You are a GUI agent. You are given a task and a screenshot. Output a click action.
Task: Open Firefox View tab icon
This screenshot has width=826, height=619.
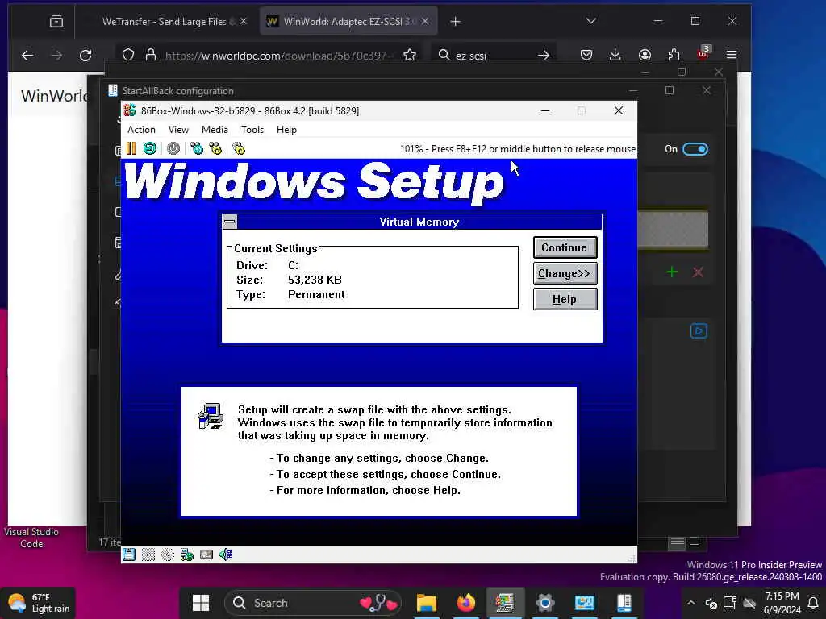(56, 22)
